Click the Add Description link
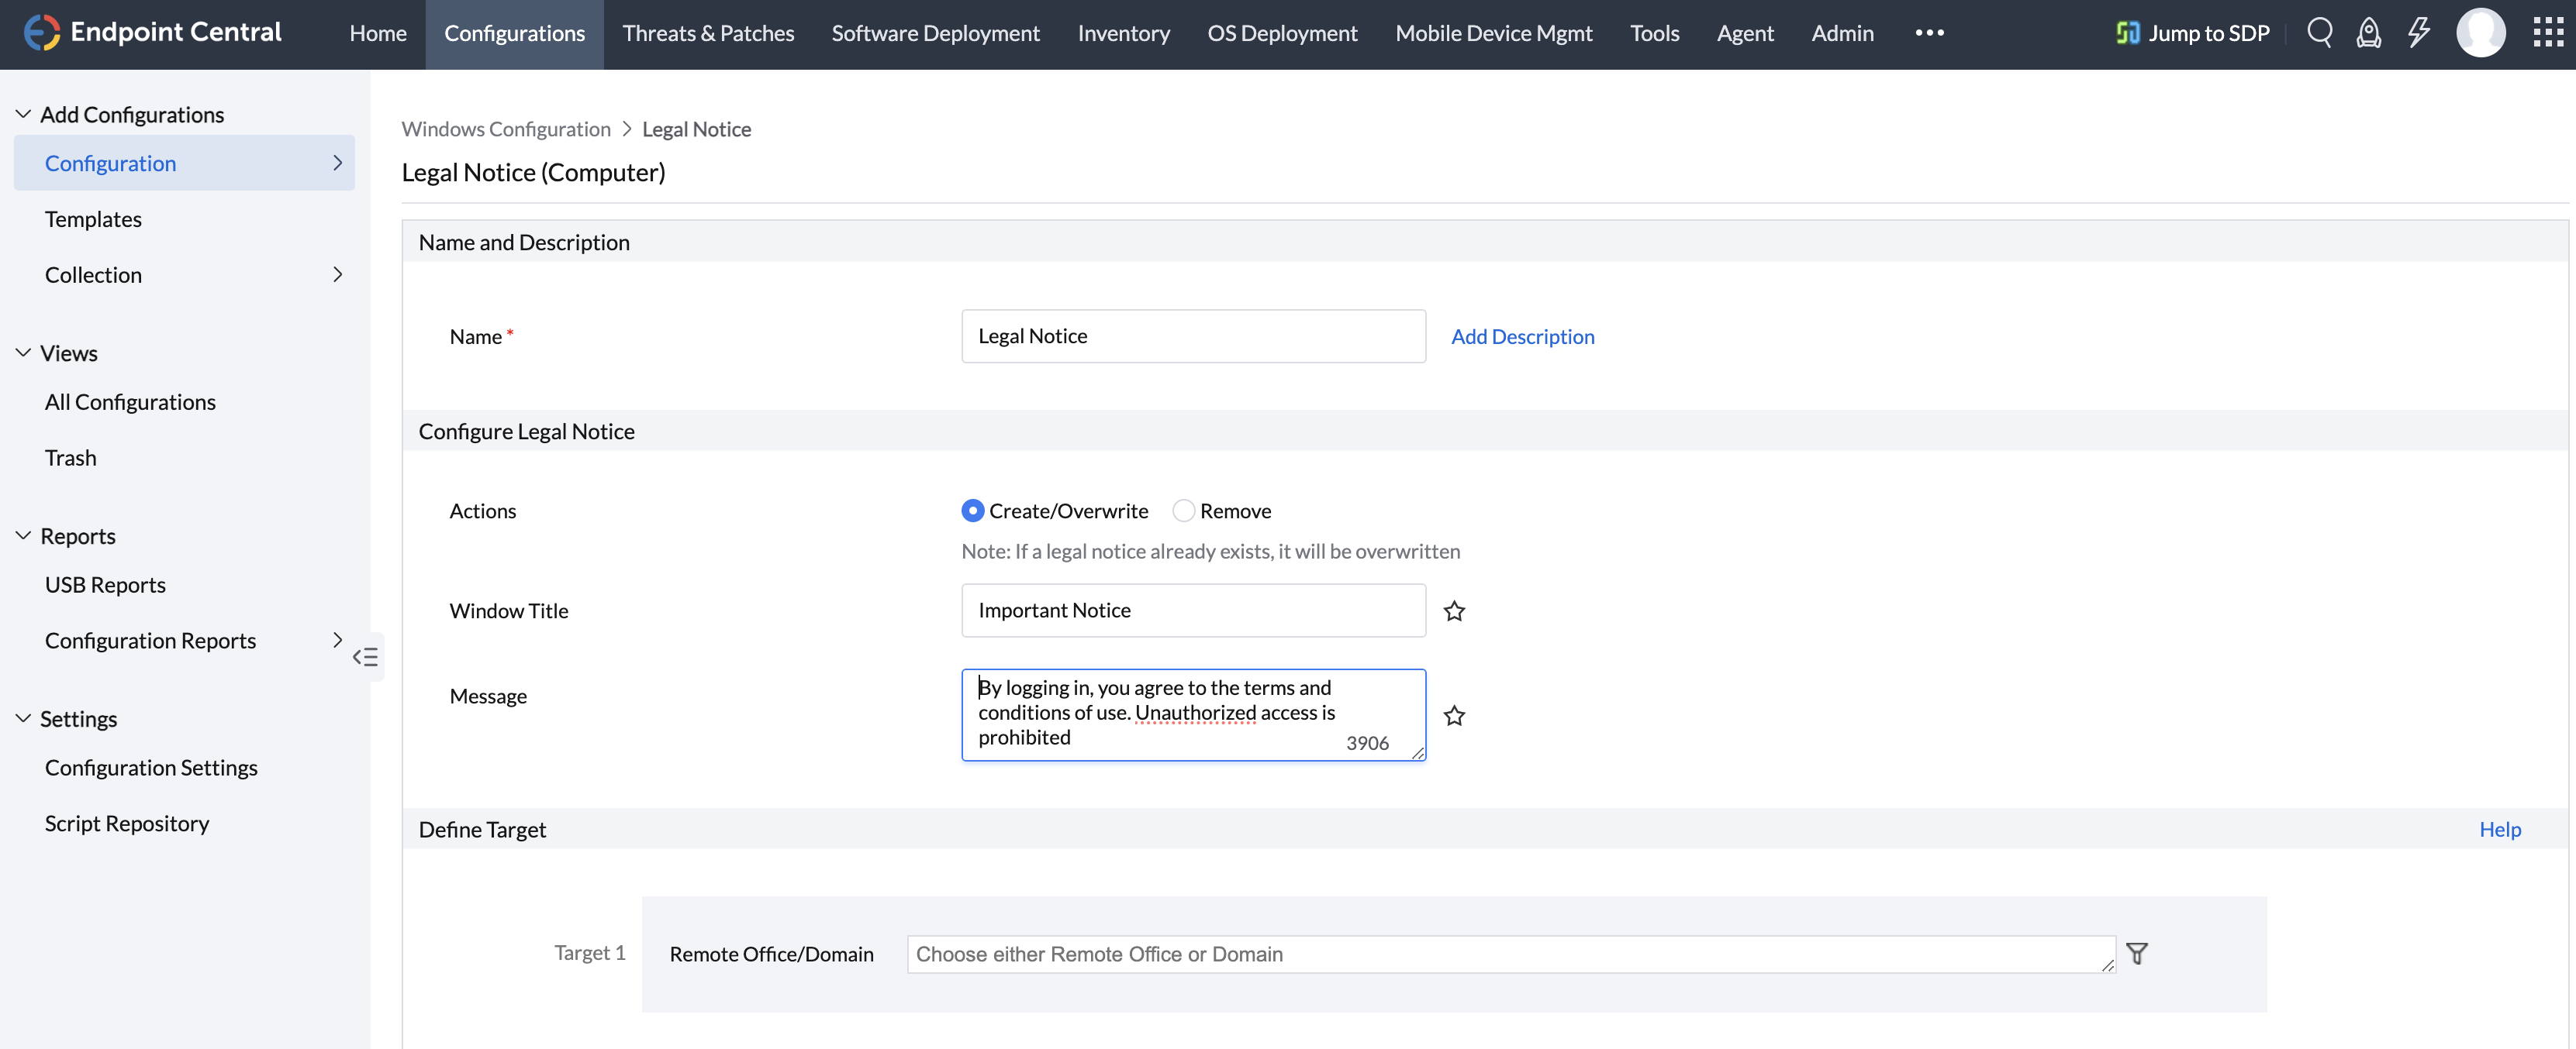This screenshot has width=2576, height=1049. coord(1522,335)
